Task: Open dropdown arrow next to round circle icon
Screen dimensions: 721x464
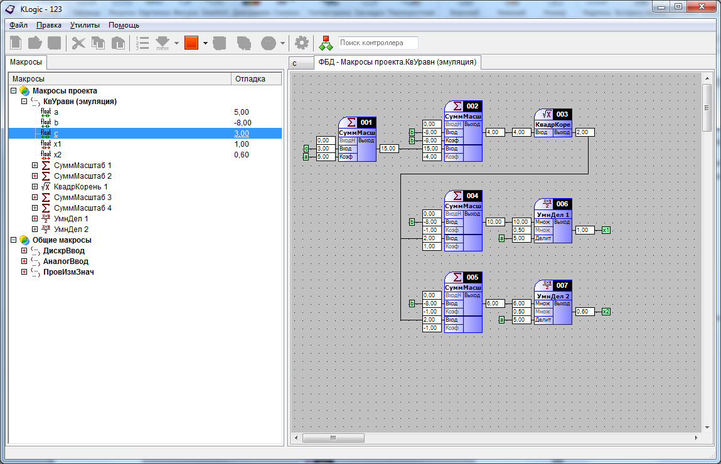Action: [x=283, y=43]
